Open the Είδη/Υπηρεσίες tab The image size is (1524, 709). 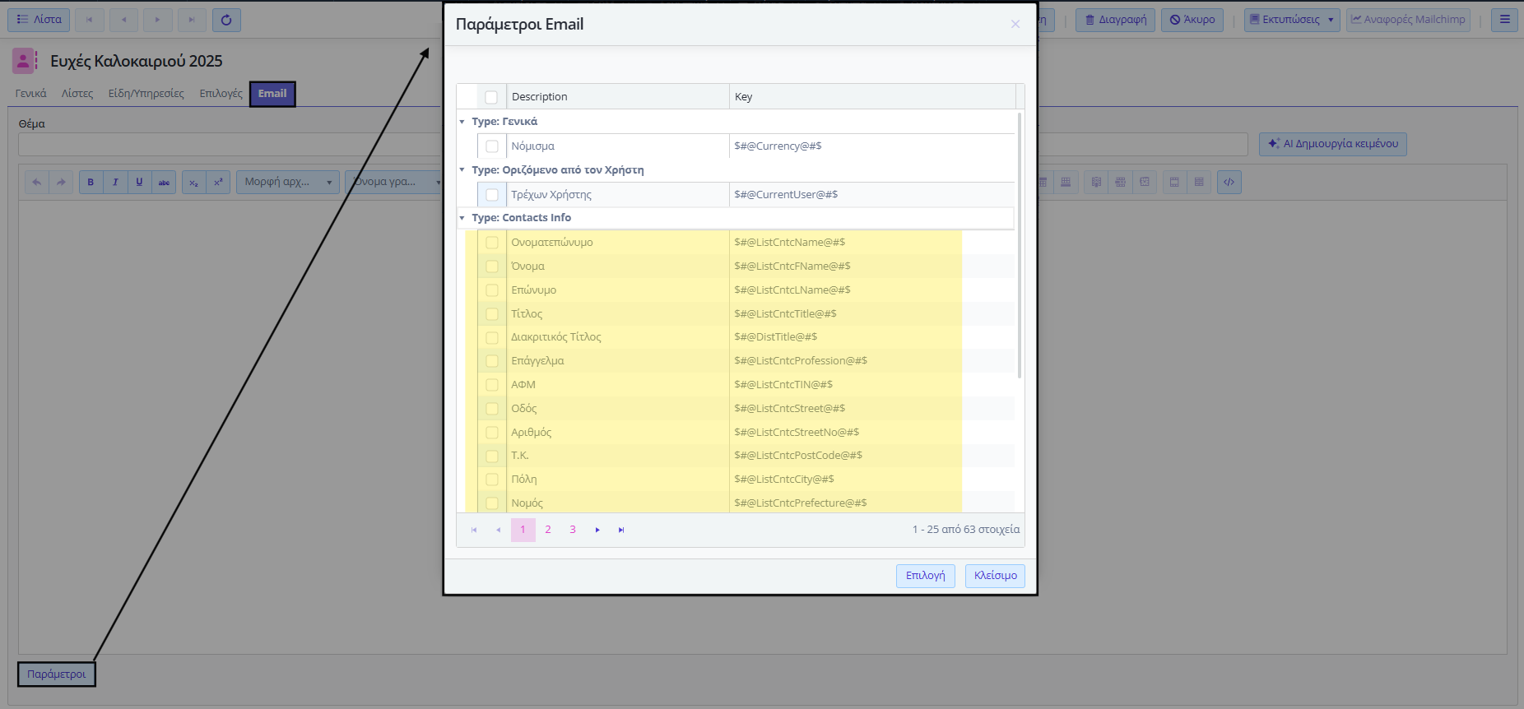(x=146, y=94)
